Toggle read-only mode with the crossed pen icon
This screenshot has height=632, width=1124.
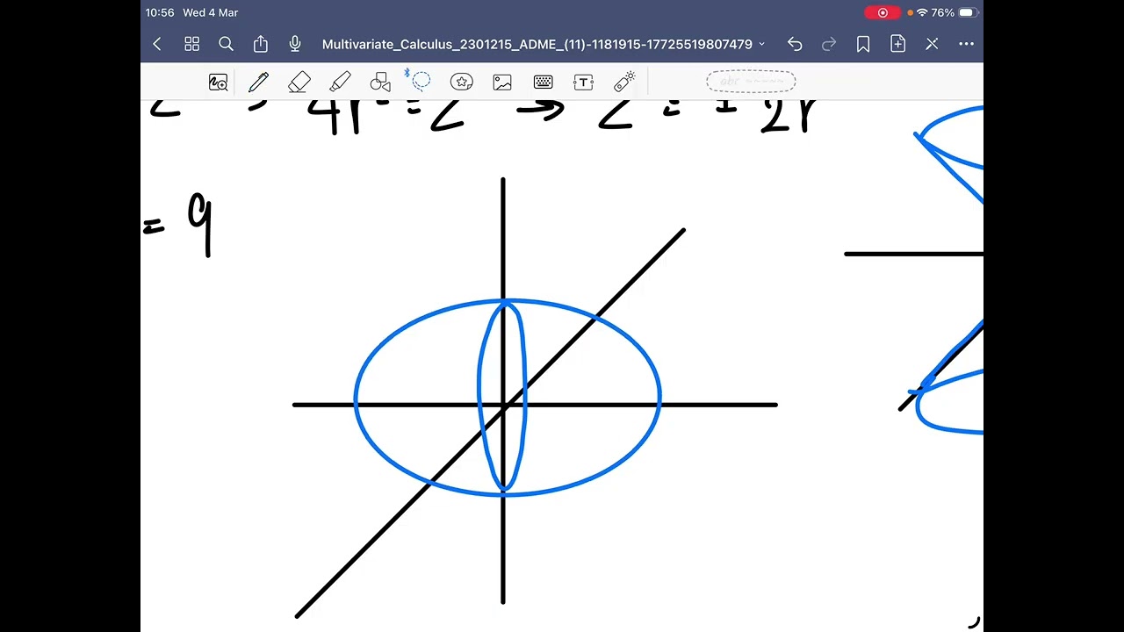[932, 44]
